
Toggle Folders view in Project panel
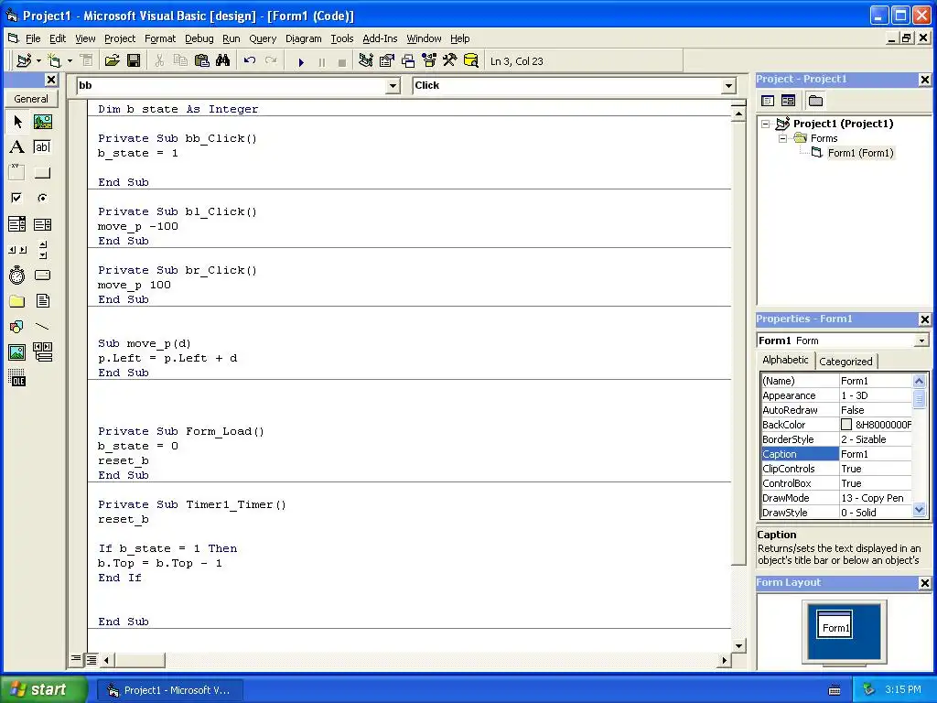(815, 101)
